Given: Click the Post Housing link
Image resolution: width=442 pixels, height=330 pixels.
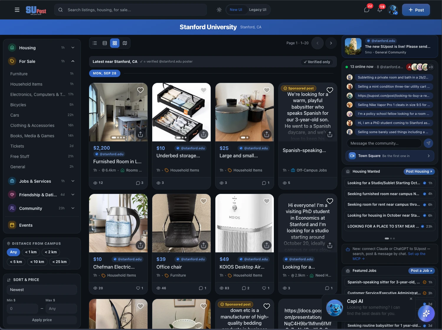Looking at the screenshot, I should (x=419, y=171).
